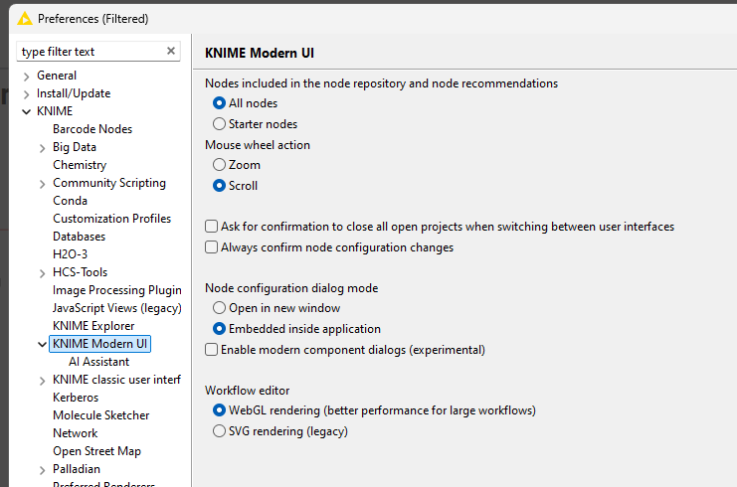Tick Ask for confirmation to close projects
Screen dimensions: 737x487
tap(211, 227)
